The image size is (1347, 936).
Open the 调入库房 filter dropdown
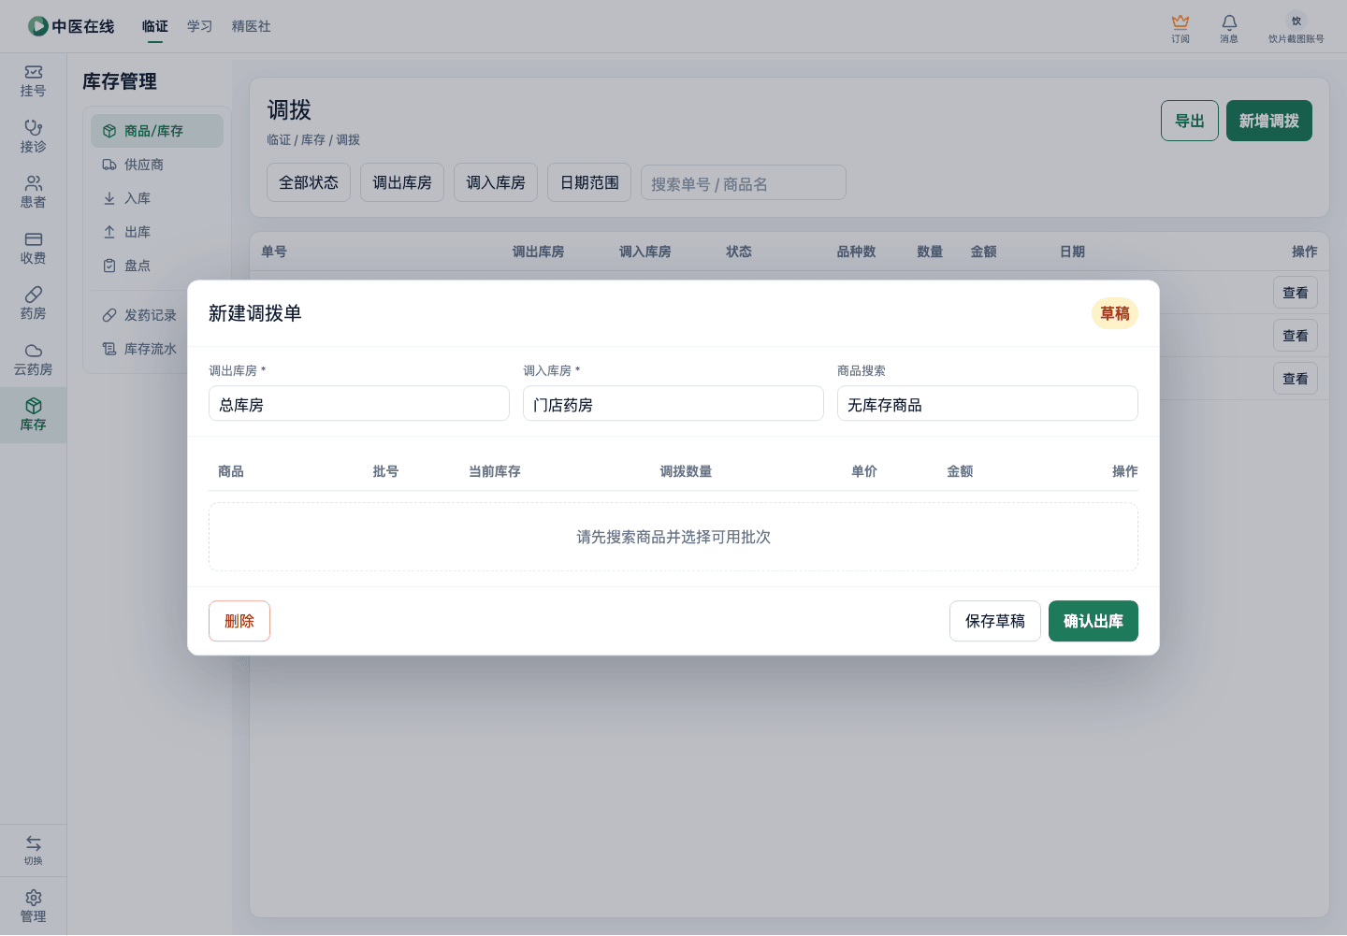click(496, 182)
